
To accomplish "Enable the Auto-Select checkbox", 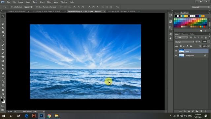I will 12,7.
